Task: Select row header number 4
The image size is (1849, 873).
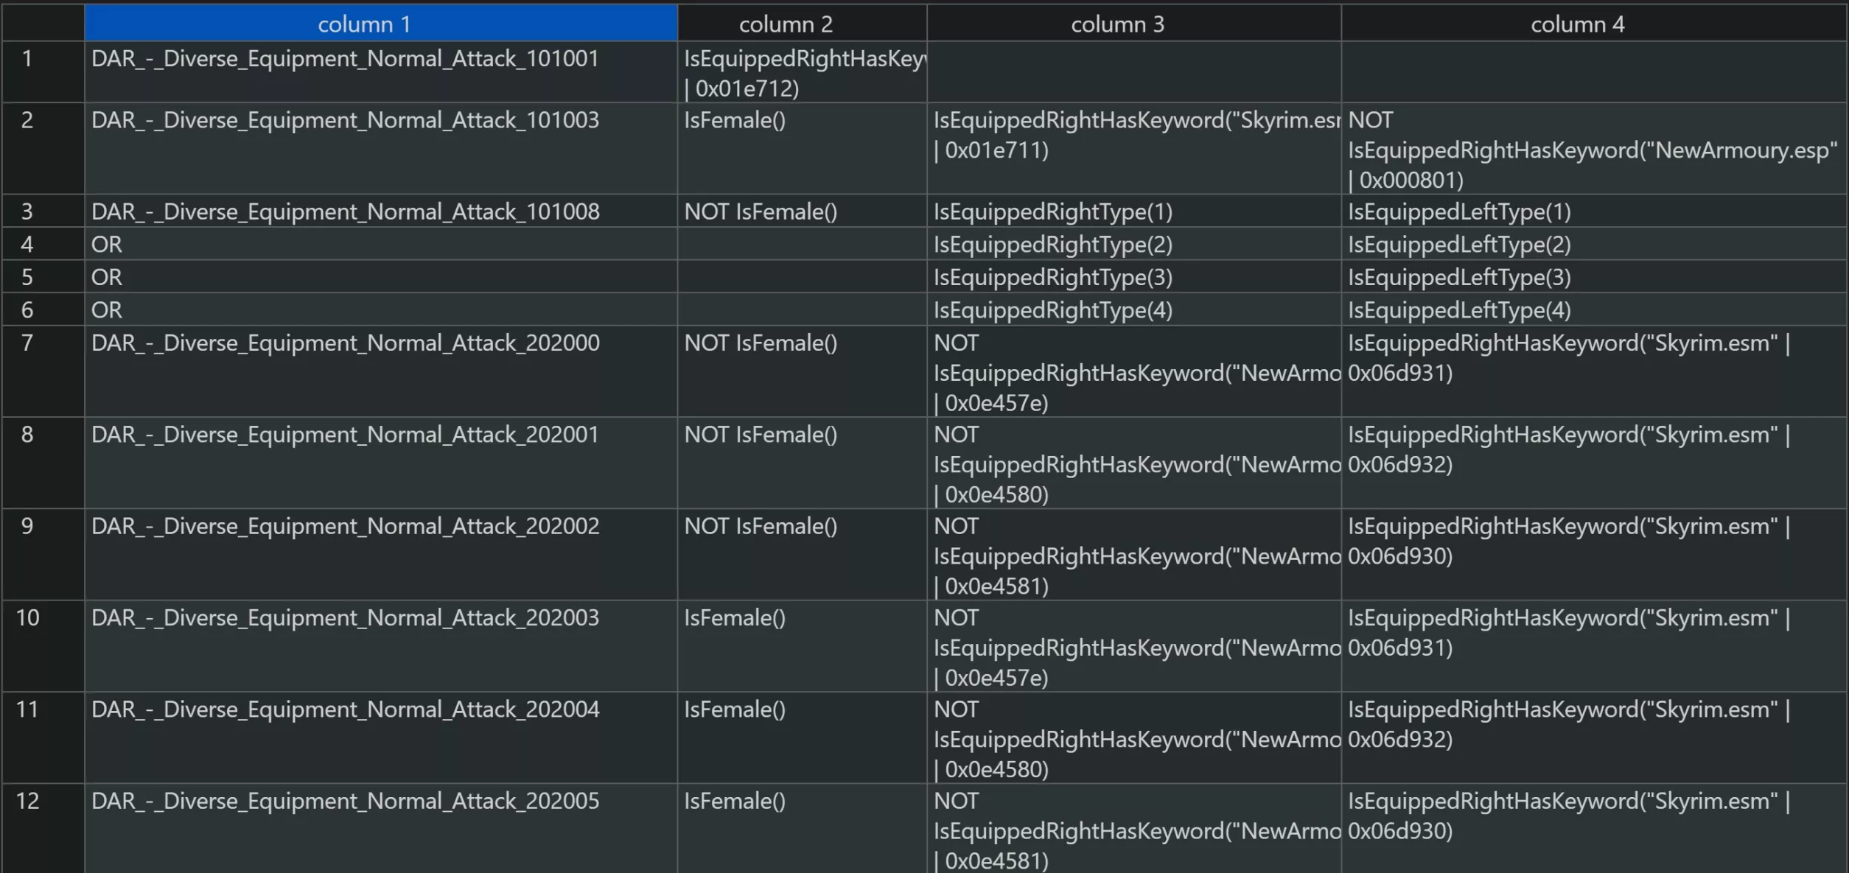Action: pyautogui.click(x=43, y=244)
